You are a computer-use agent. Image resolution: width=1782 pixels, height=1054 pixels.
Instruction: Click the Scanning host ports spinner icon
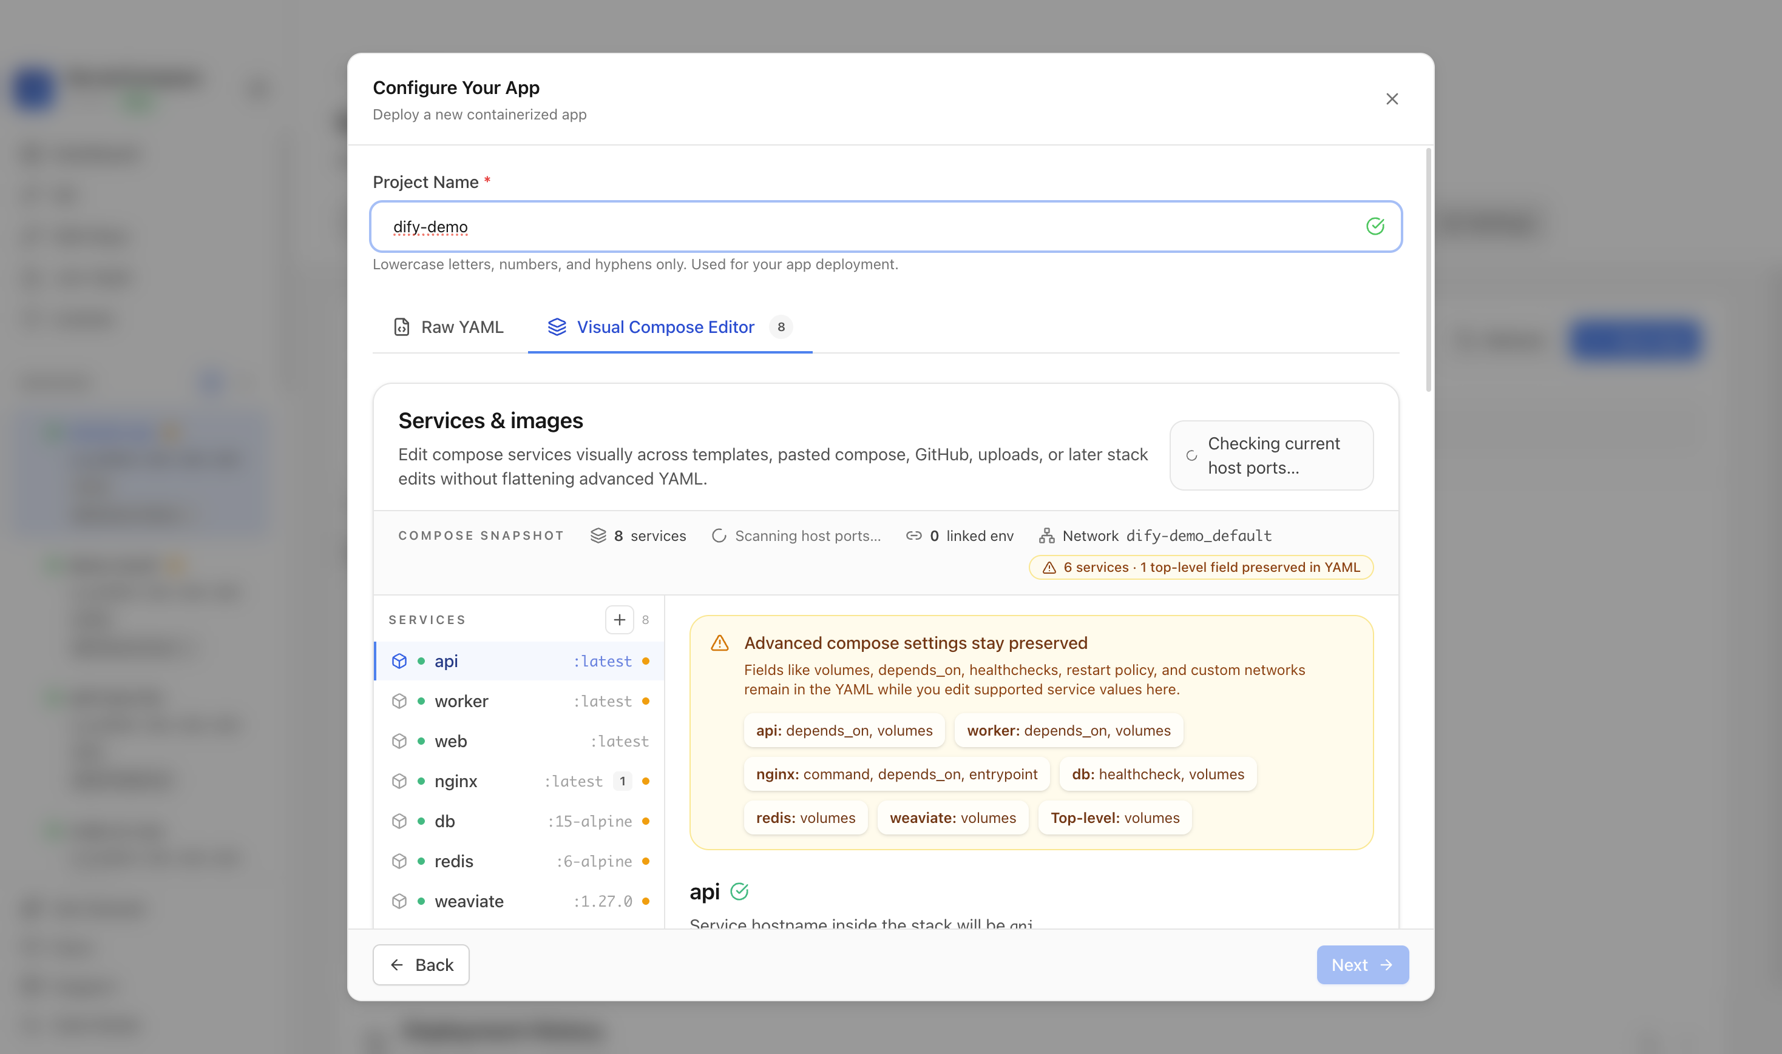[719, 535]
